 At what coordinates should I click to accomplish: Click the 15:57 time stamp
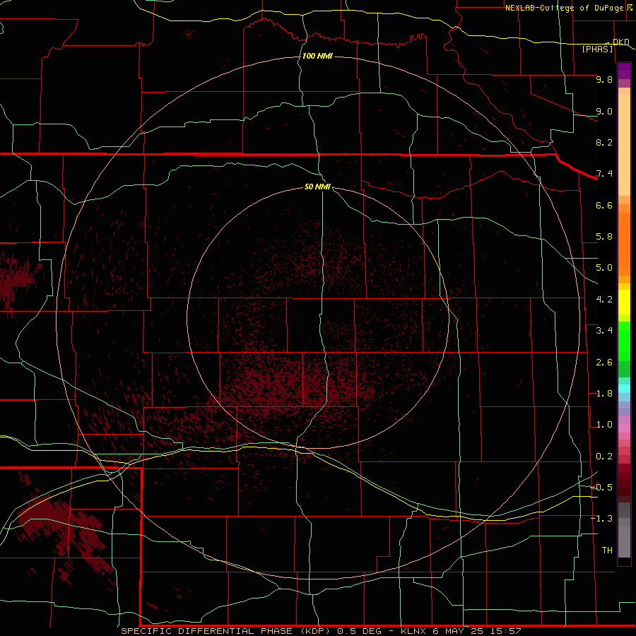click(505, 631)
